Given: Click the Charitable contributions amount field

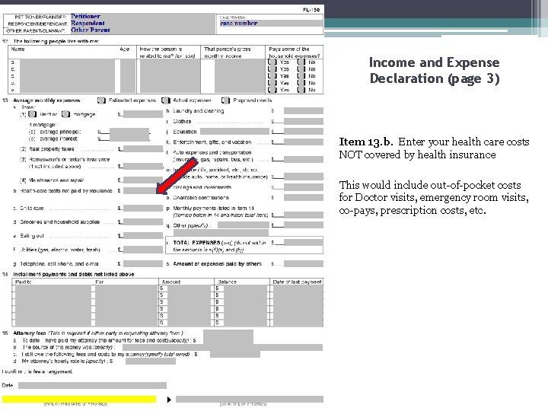Looking at the screenshot, I should click(304, 197).
